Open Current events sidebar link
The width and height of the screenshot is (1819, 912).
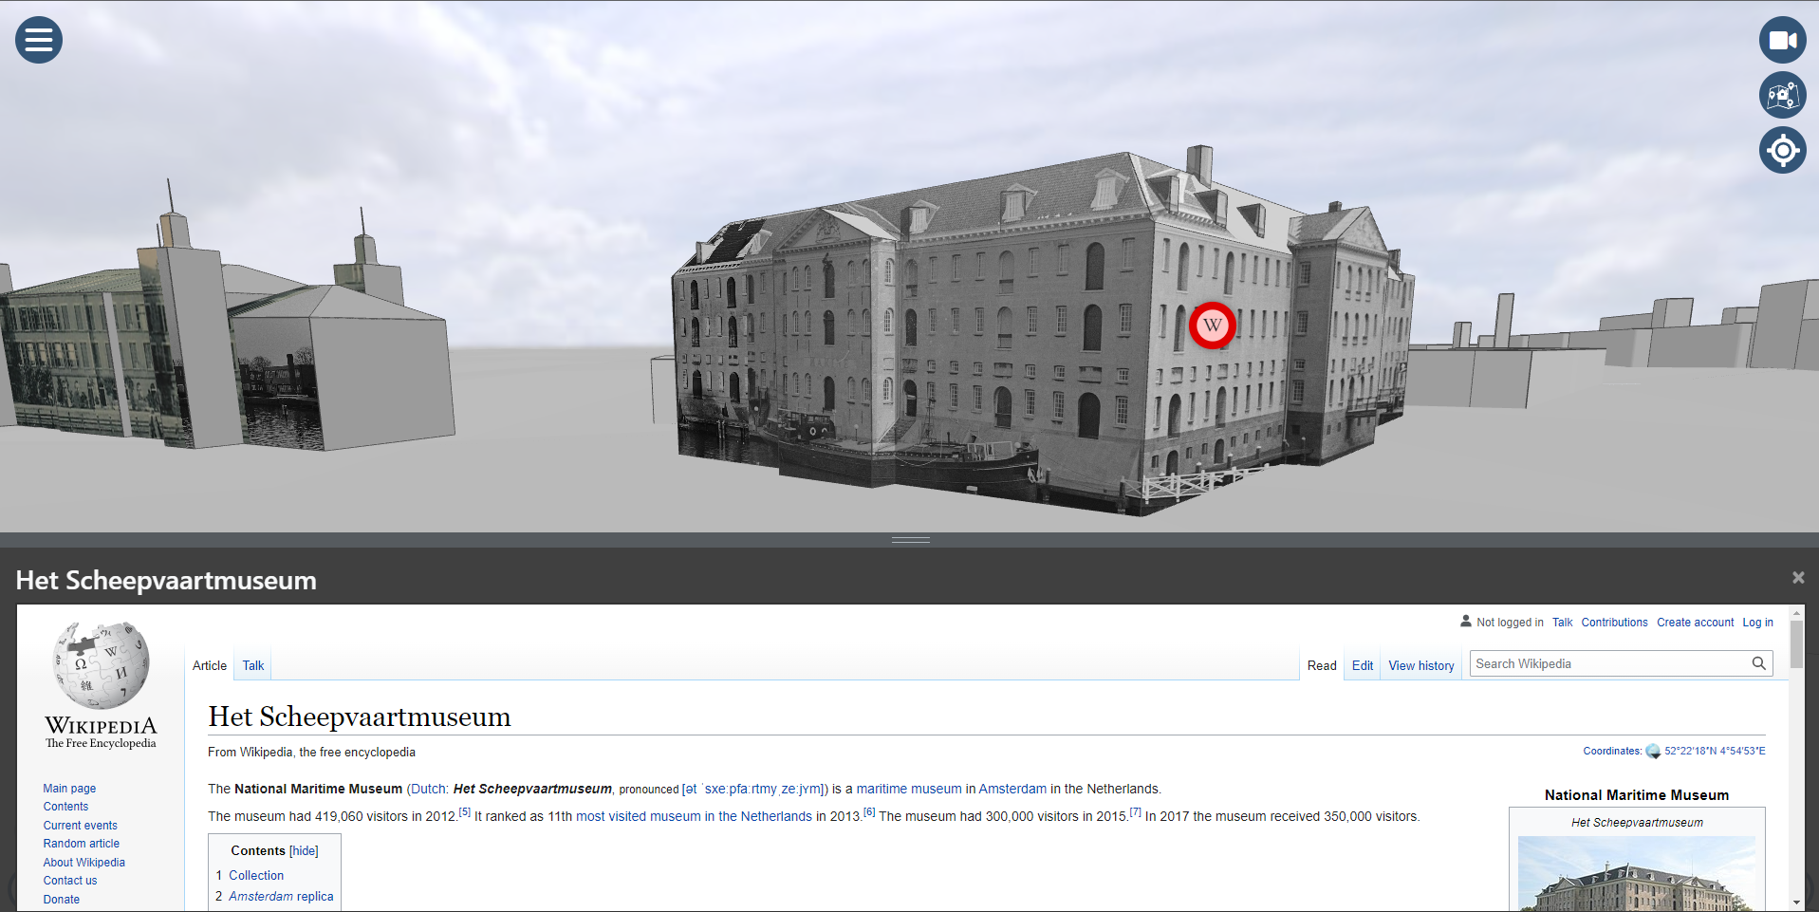click(81, 826)
